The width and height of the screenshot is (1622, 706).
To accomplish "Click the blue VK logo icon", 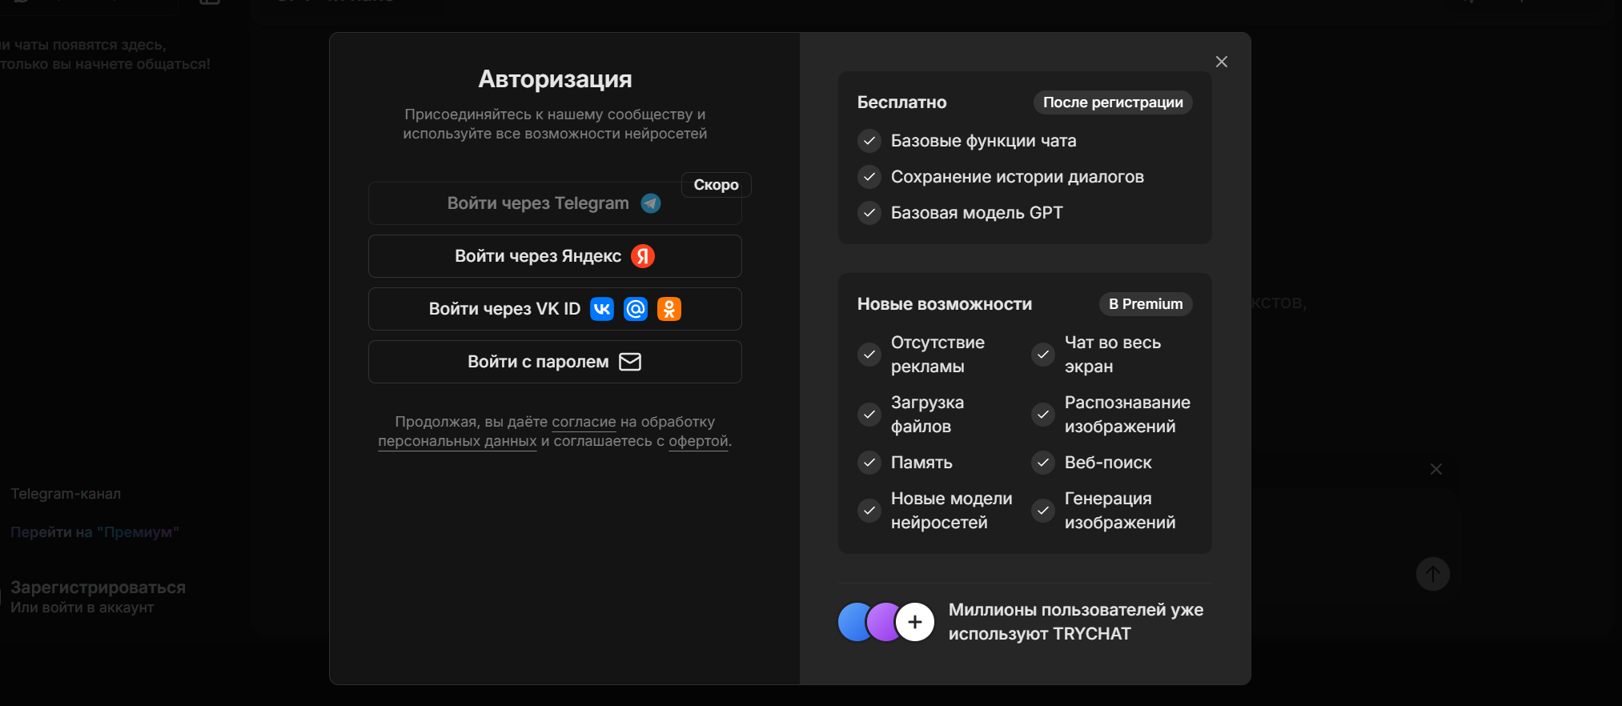I will coord(602,309).
